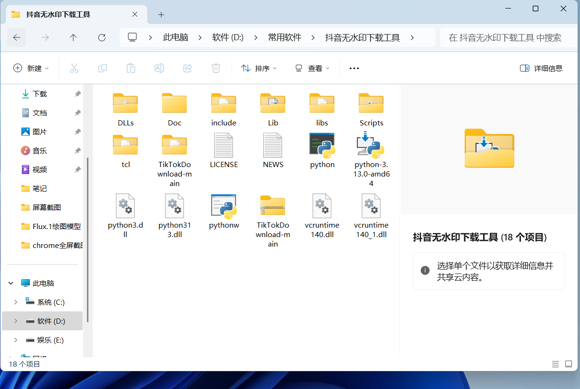Select the python executable icon
The width and height of the screenshot is (580, 389).
322,151
